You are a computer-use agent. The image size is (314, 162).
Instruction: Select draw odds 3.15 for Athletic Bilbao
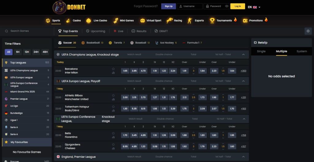click(134, 98)
